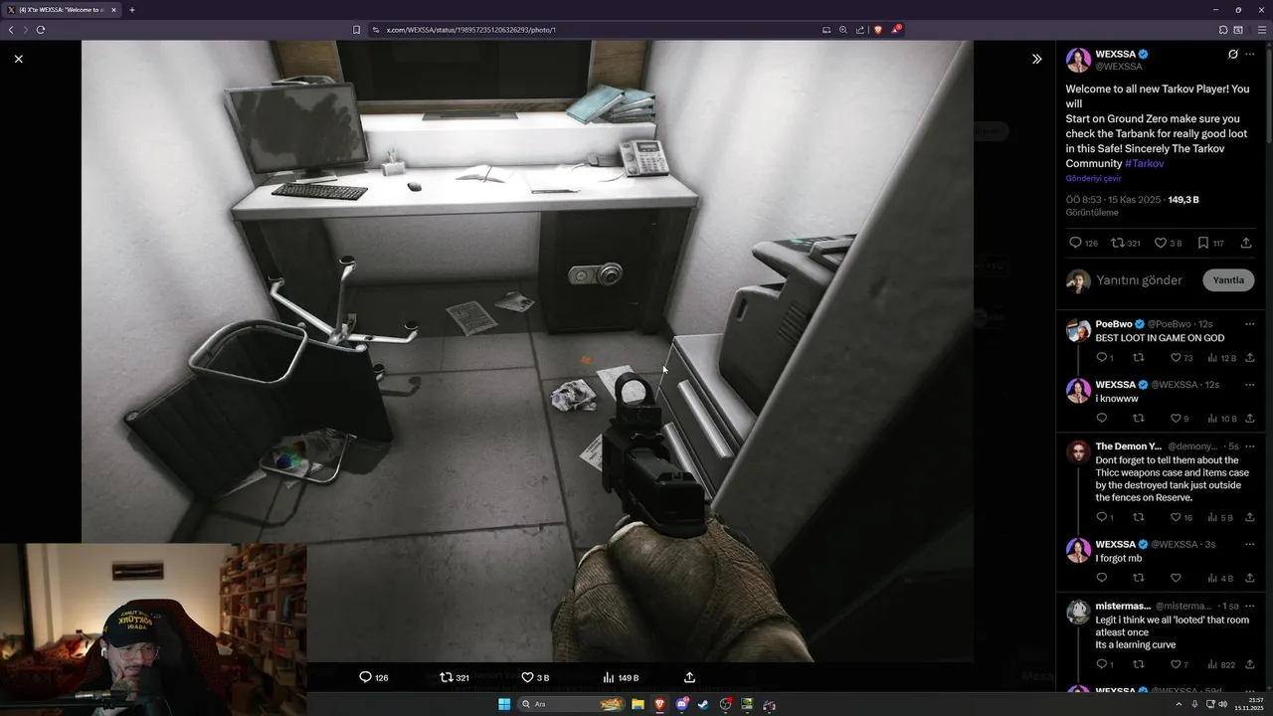Like mistermas... reply with 7 likes
The width and height of the screenshot is (1273, 716).
[x=1176, y=664]
